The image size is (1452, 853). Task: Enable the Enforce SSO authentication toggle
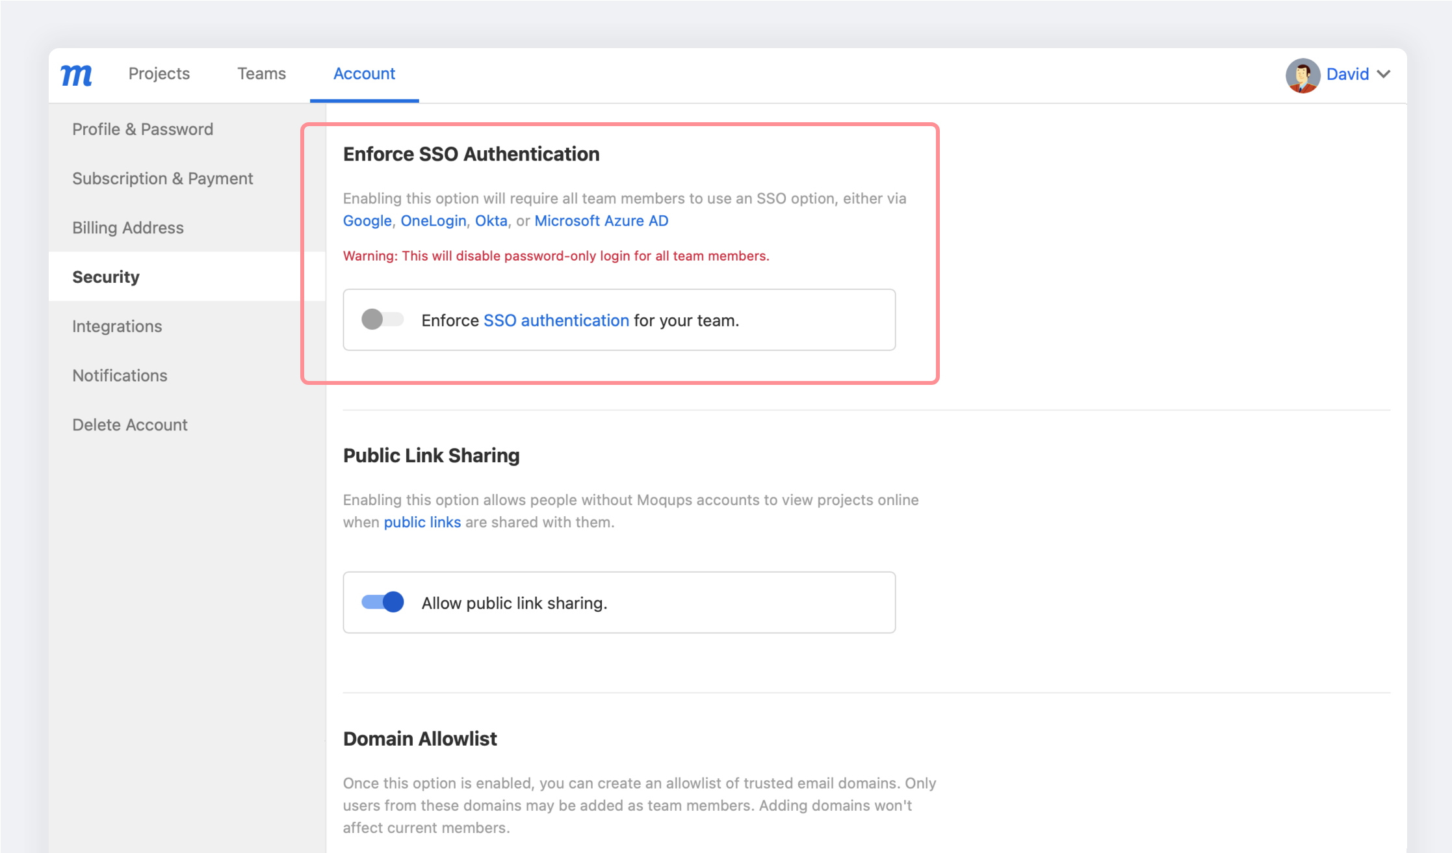click(x=382, y=319)
